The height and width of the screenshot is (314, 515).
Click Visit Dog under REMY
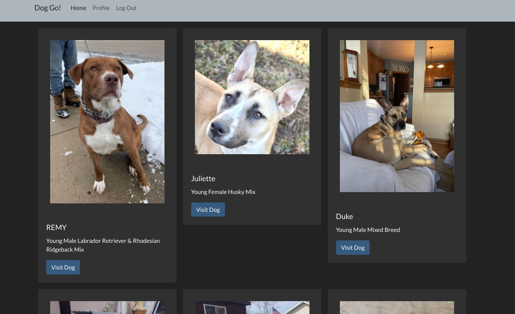click(x=63, y=267)
